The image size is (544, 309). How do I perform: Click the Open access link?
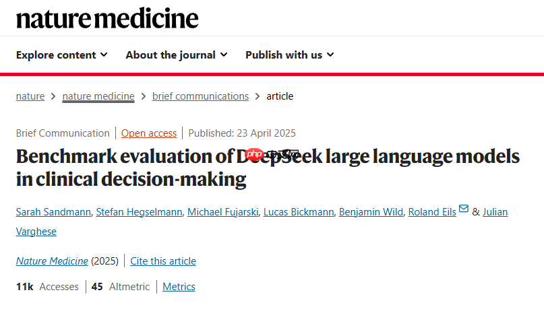(149, 133)
